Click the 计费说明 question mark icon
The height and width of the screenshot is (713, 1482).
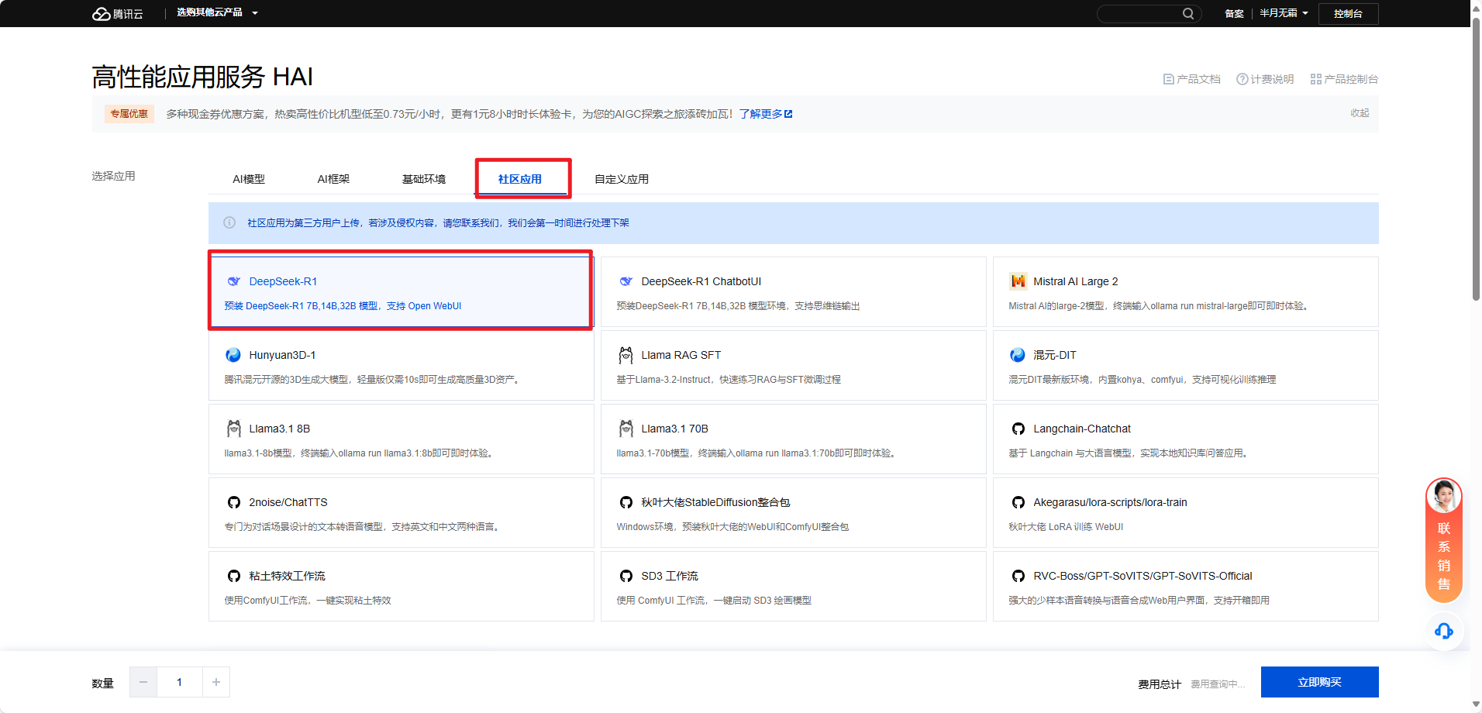[x=1242, y=79]
